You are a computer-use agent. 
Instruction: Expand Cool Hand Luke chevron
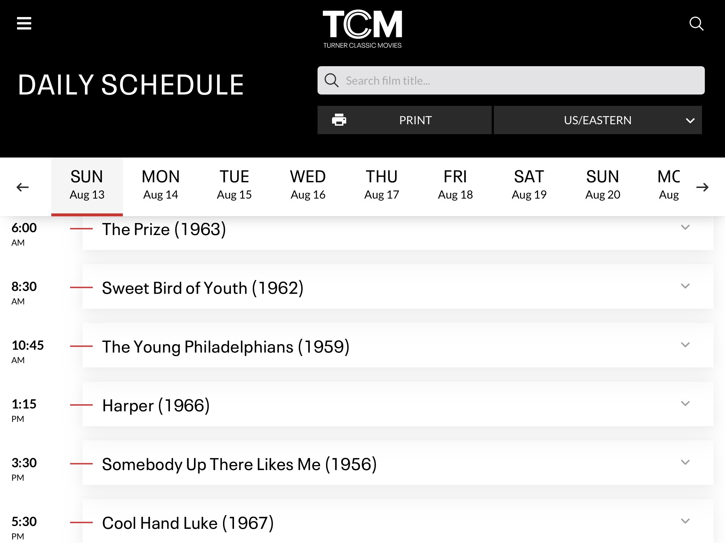(x=685, y=521)
